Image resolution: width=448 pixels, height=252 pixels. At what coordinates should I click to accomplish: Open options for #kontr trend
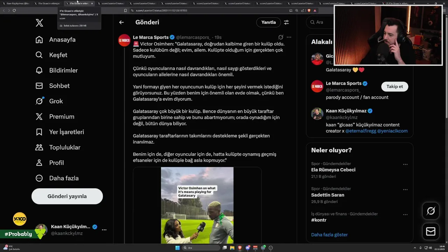pyautogui.click(x=405, y=215)
